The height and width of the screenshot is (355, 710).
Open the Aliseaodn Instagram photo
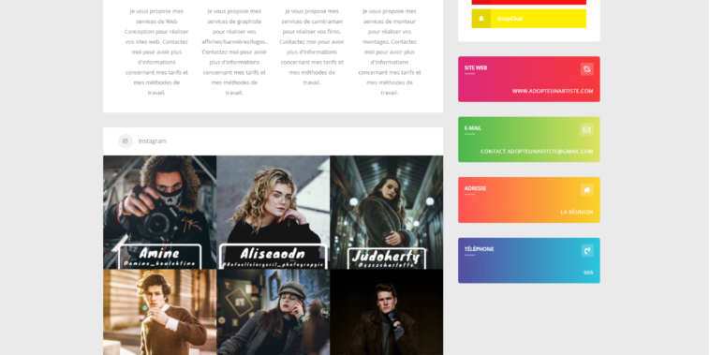point(274,213)
